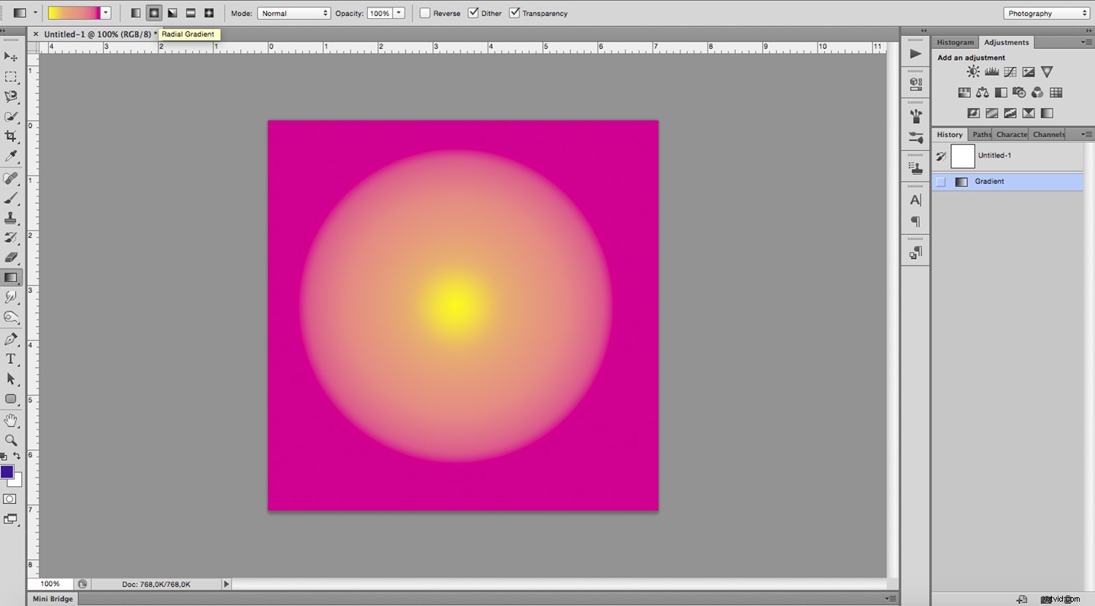Viewport: 1095px width, 606px height.
Task: Select the Zoom tool
Action: [x=11, y=440]
